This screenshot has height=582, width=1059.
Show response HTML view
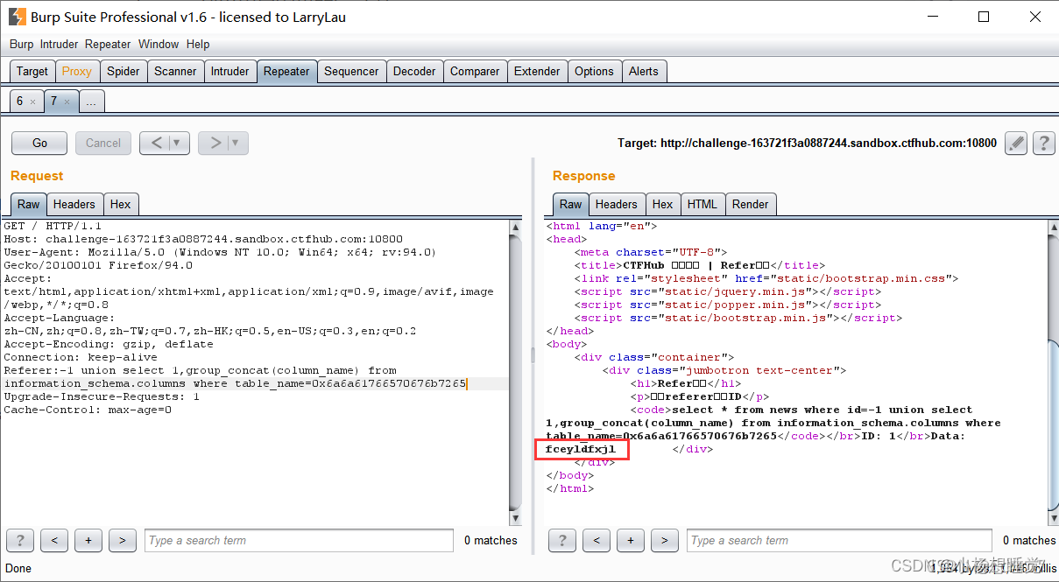tap(702, 204)
